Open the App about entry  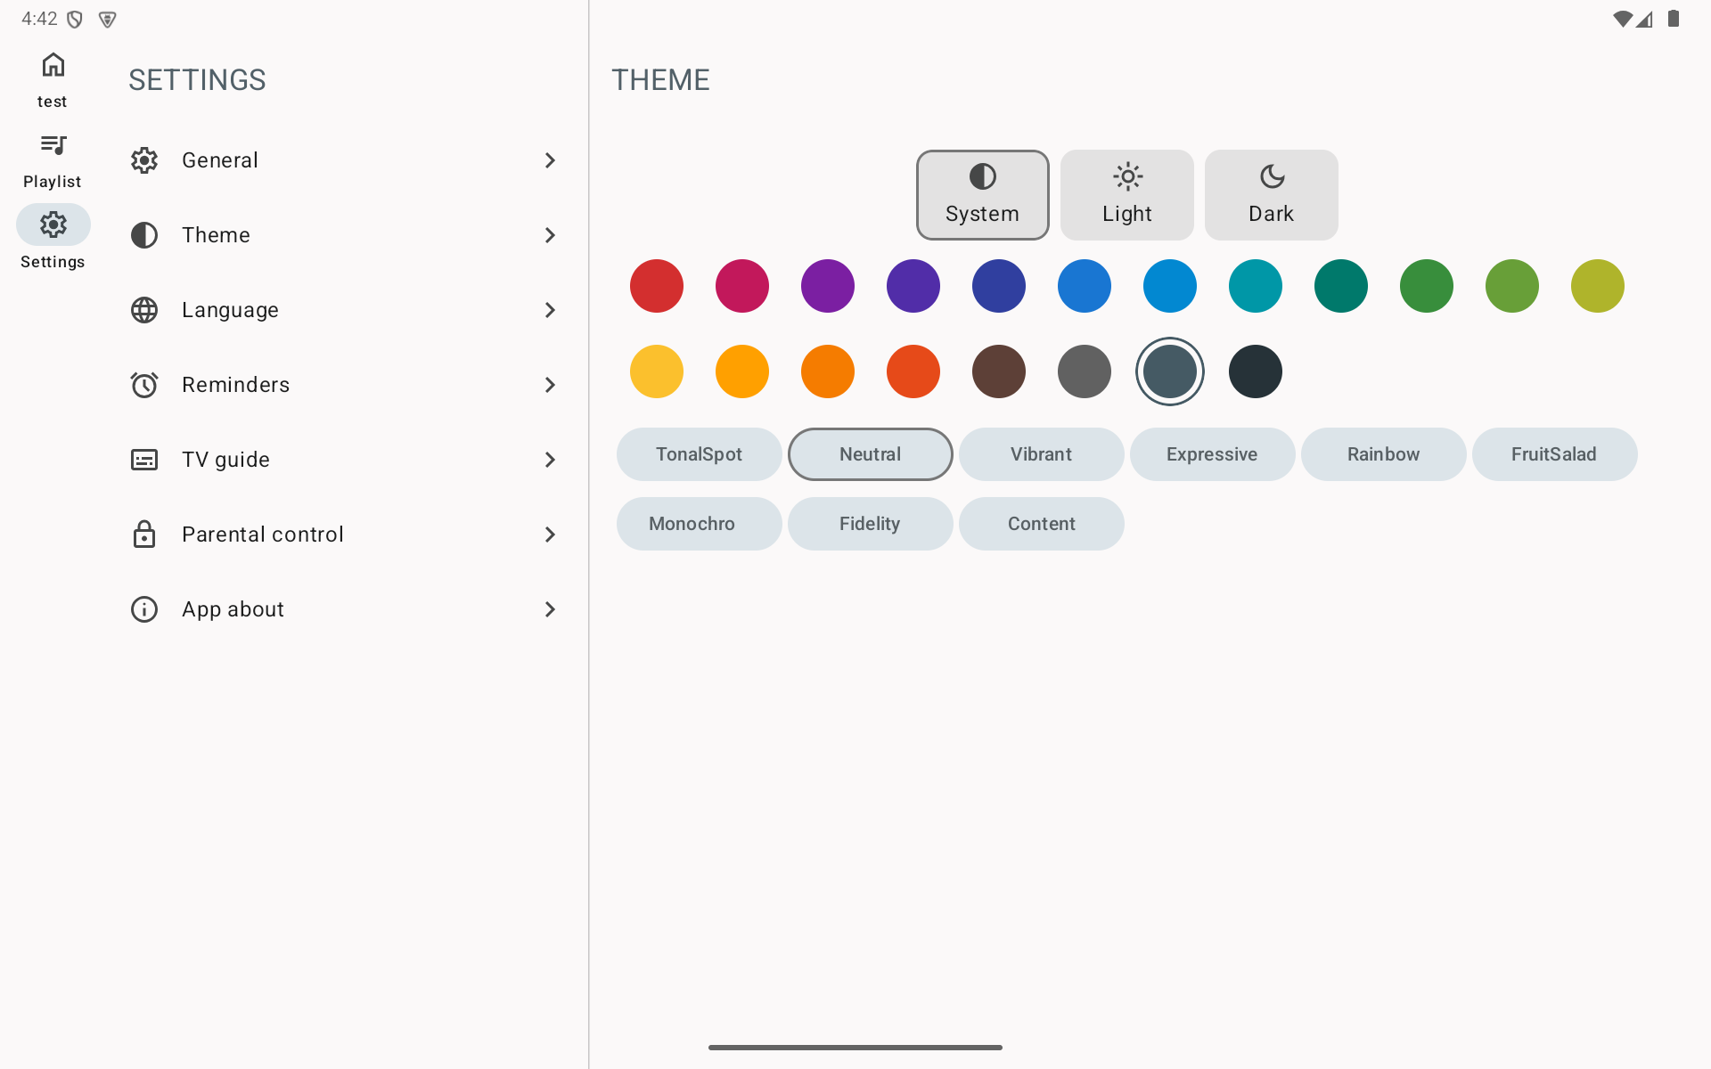233,609
